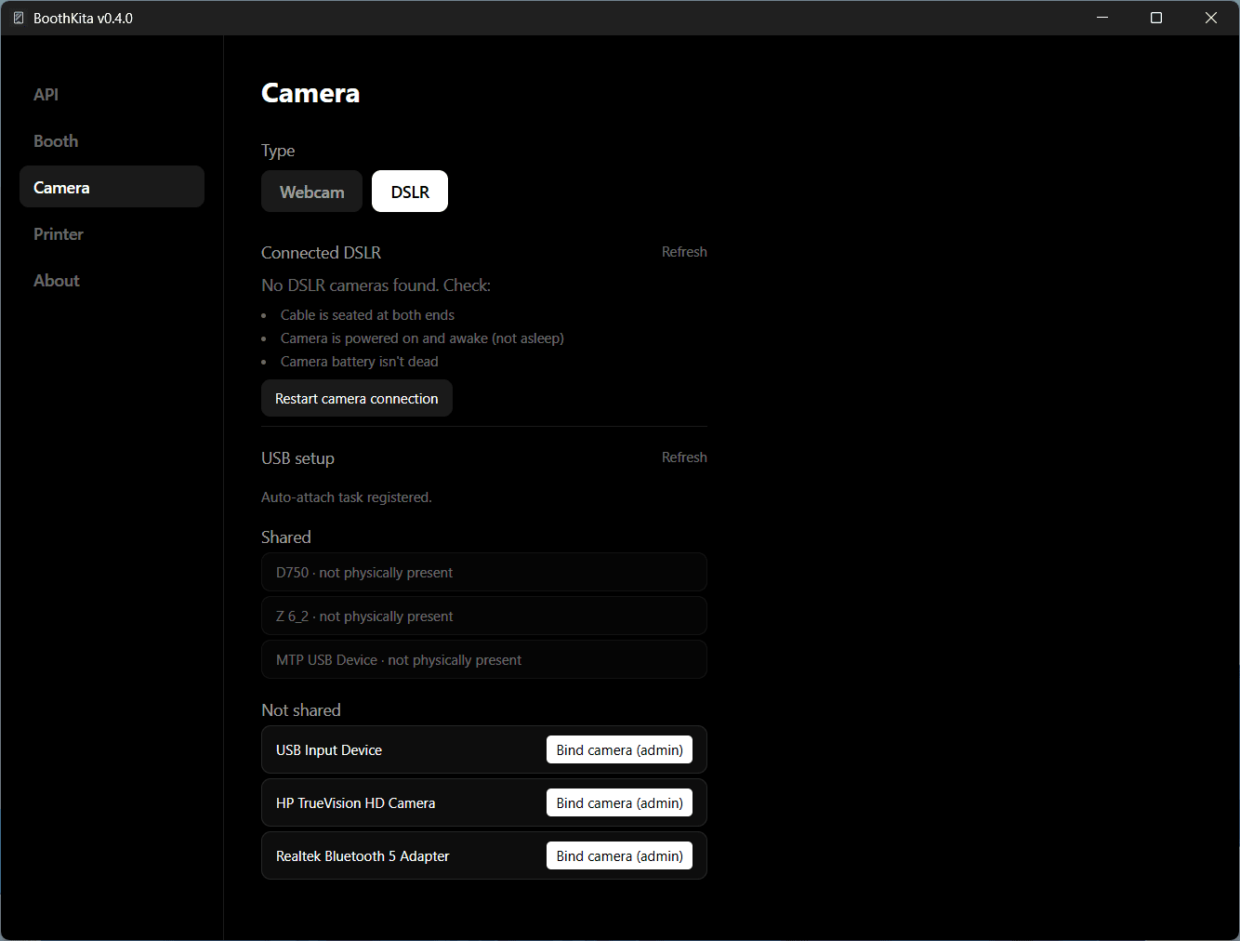Open the API settings section
This screenshot has width=1240, height=941.
coord(112,94)
